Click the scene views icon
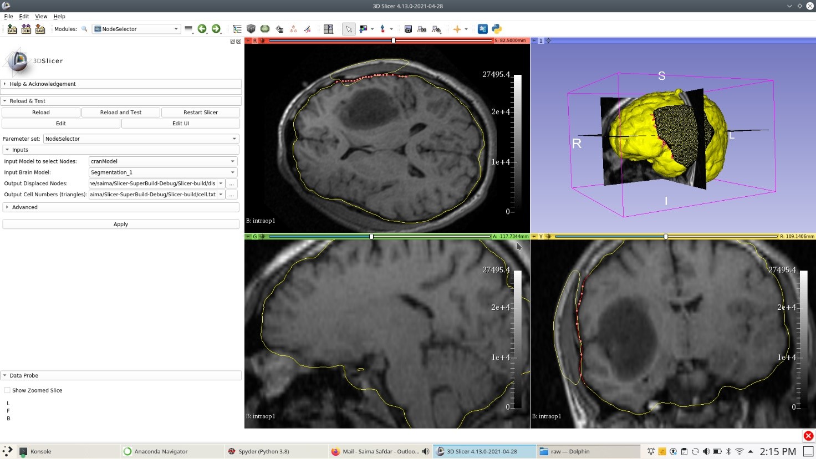The image size is (816, 459). click(x=422, y=29)
